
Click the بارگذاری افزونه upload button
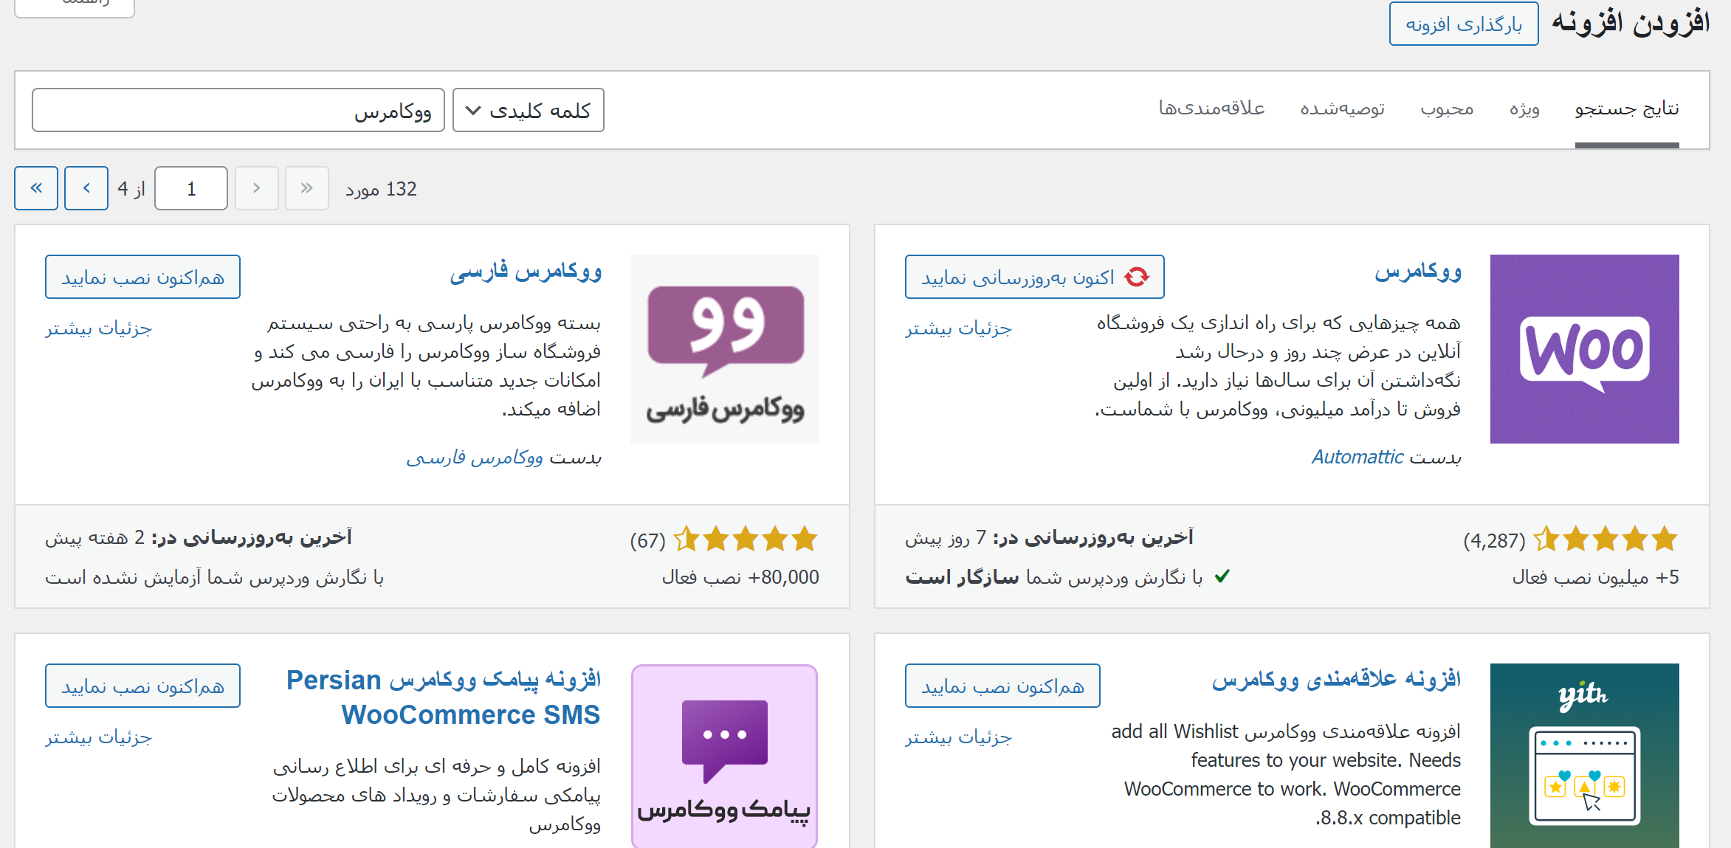(1463, 24)
